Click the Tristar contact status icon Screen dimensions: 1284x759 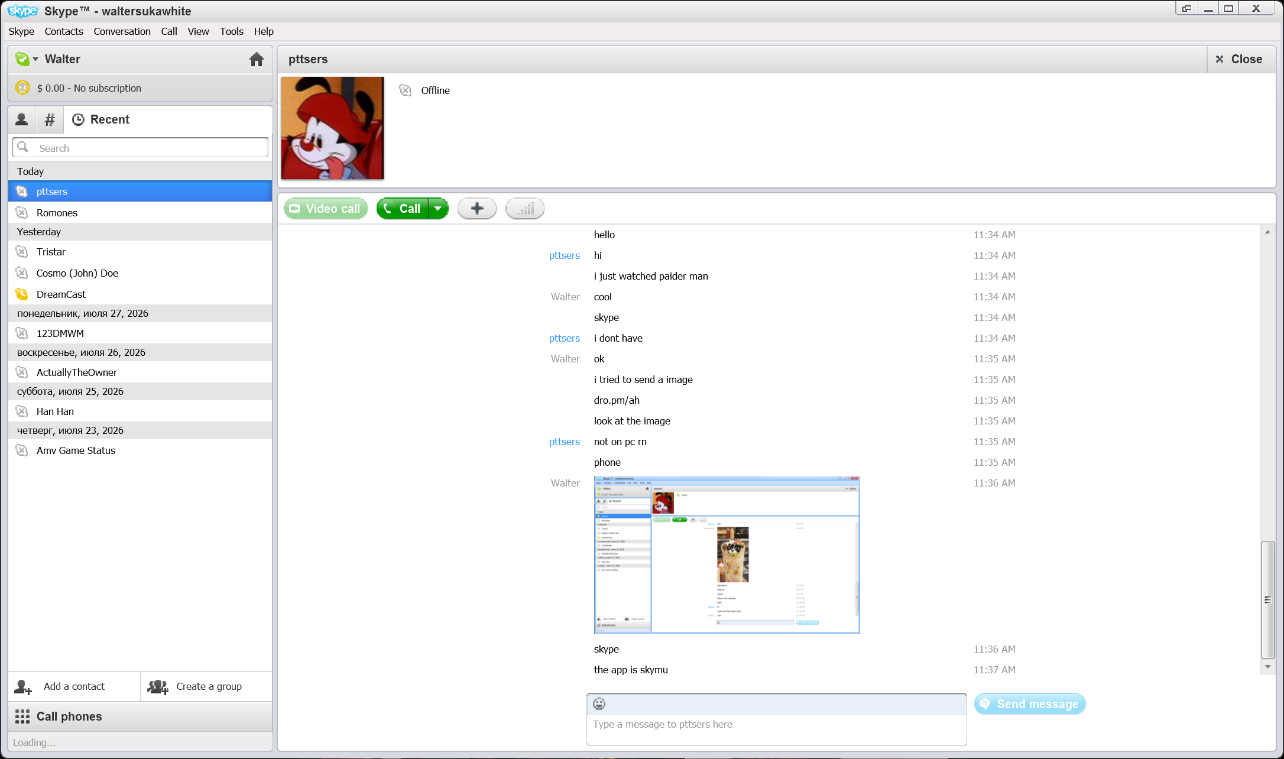(22, 252)
